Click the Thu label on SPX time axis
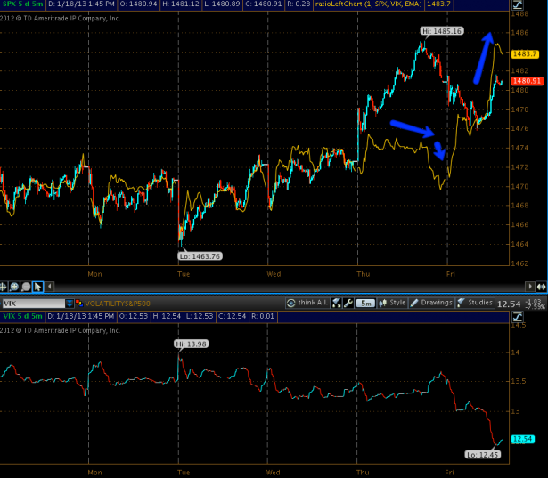Viewport: 548px width, 478px height. 364,274
